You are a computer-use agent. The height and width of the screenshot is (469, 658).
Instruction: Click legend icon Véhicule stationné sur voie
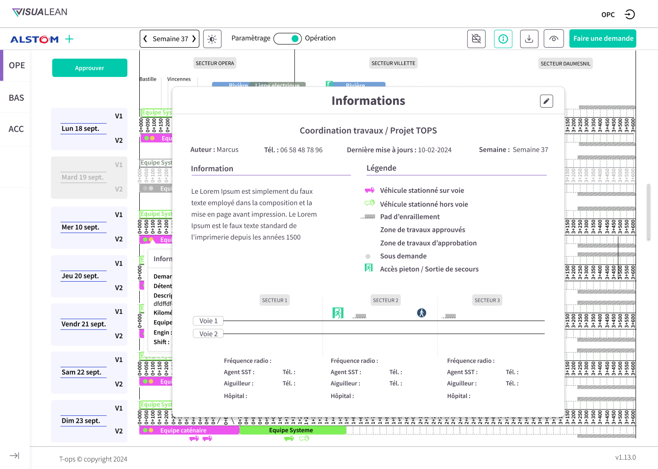[x=369, y=190]
